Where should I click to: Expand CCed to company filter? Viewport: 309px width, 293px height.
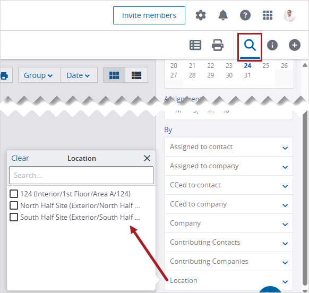click(228, 204)
